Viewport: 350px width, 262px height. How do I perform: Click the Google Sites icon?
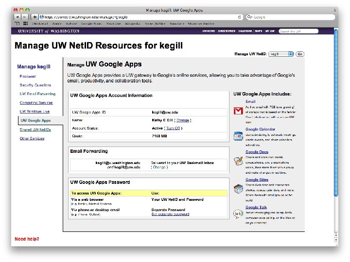pos(238,189)
